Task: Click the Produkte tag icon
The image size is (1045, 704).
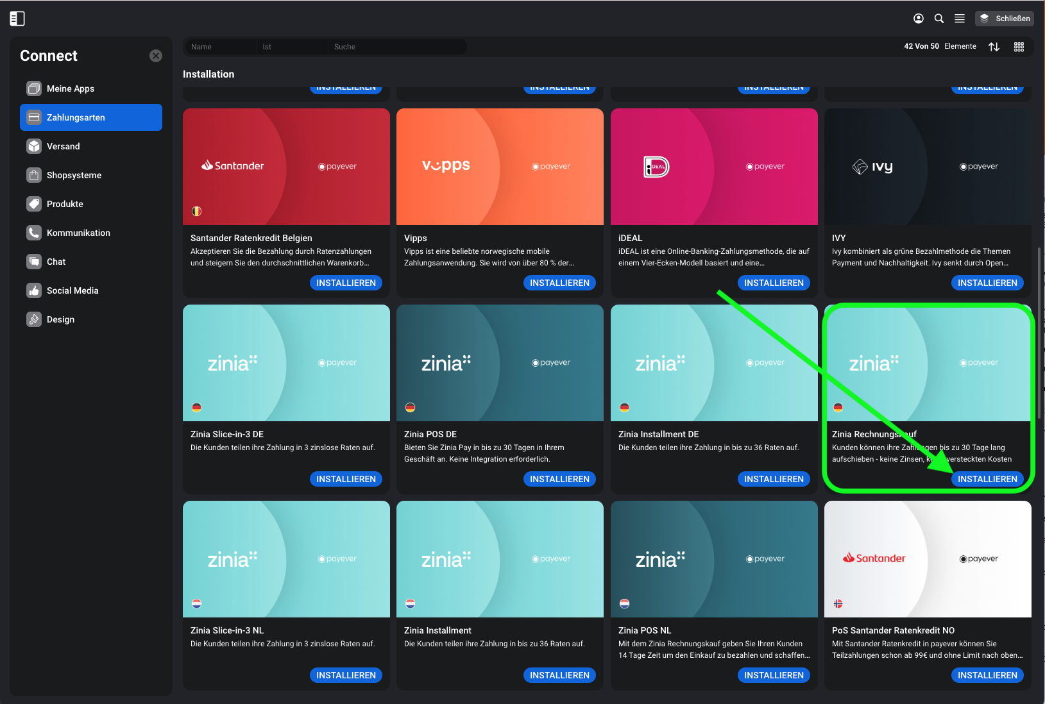Action: [x=34, y=204]
